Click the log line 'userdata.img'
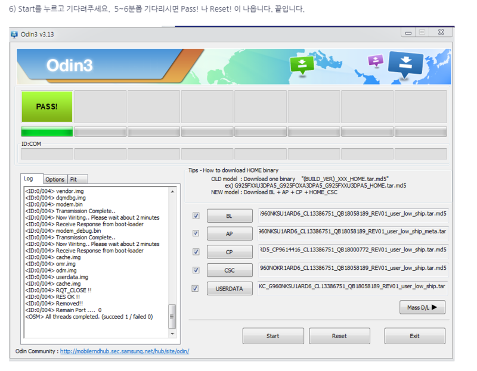 point(57,277)
